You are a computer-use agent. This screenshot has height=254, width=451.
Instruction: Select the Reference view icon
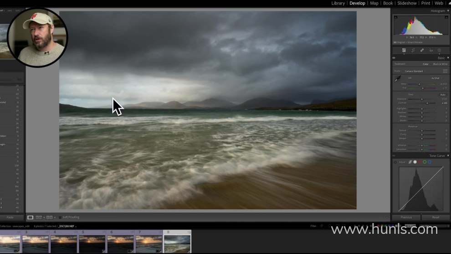click(39, 218)
